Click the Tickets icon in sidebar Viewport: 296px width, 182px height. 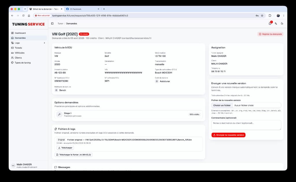click(x=12, y=48)
